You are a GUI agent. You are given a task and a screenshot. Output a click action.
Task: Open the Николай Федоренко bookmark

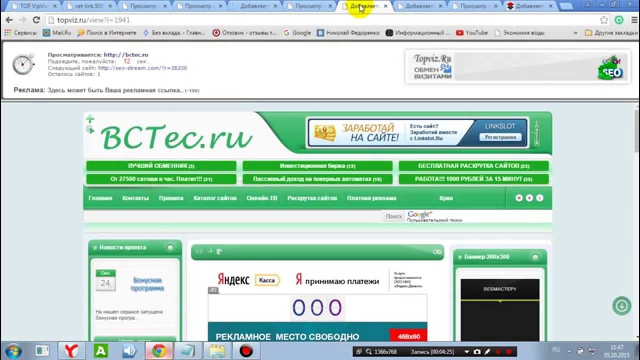[x=347, y=33]
